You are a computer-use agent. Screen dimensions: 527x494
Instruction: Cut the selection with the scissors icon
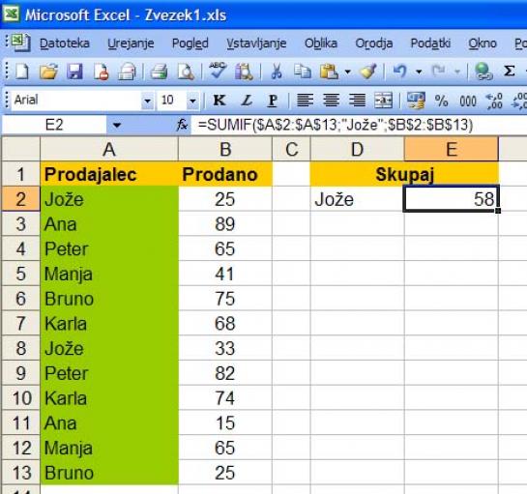[x=277, y=72]
